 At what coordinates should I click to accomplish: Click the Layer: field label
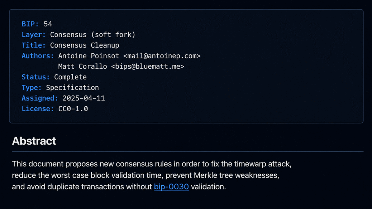coord(33,35)
